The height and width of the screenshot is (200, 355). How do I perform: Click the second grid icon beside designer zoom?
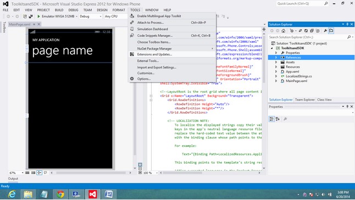point(34,173)
